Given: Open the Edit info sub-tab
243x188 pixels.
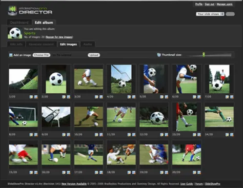Looking at the screenshot, I should (16, 44).
